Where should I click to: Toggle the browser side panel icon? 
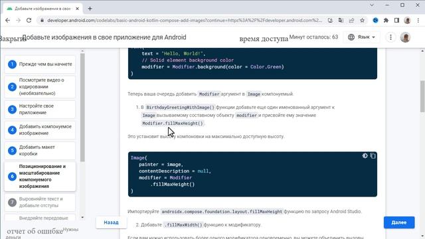[x=396, y=21]
